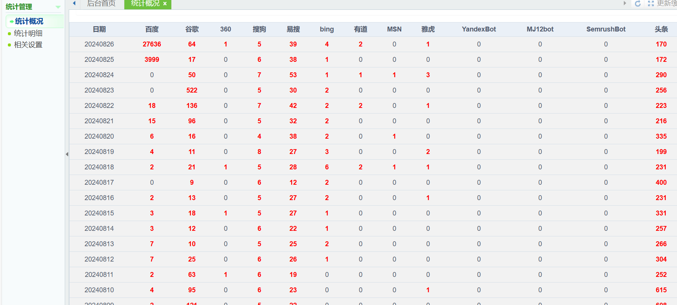Click the 搜狗 column header
Viewport: 677px width, 305px height.
click(259, 29)
